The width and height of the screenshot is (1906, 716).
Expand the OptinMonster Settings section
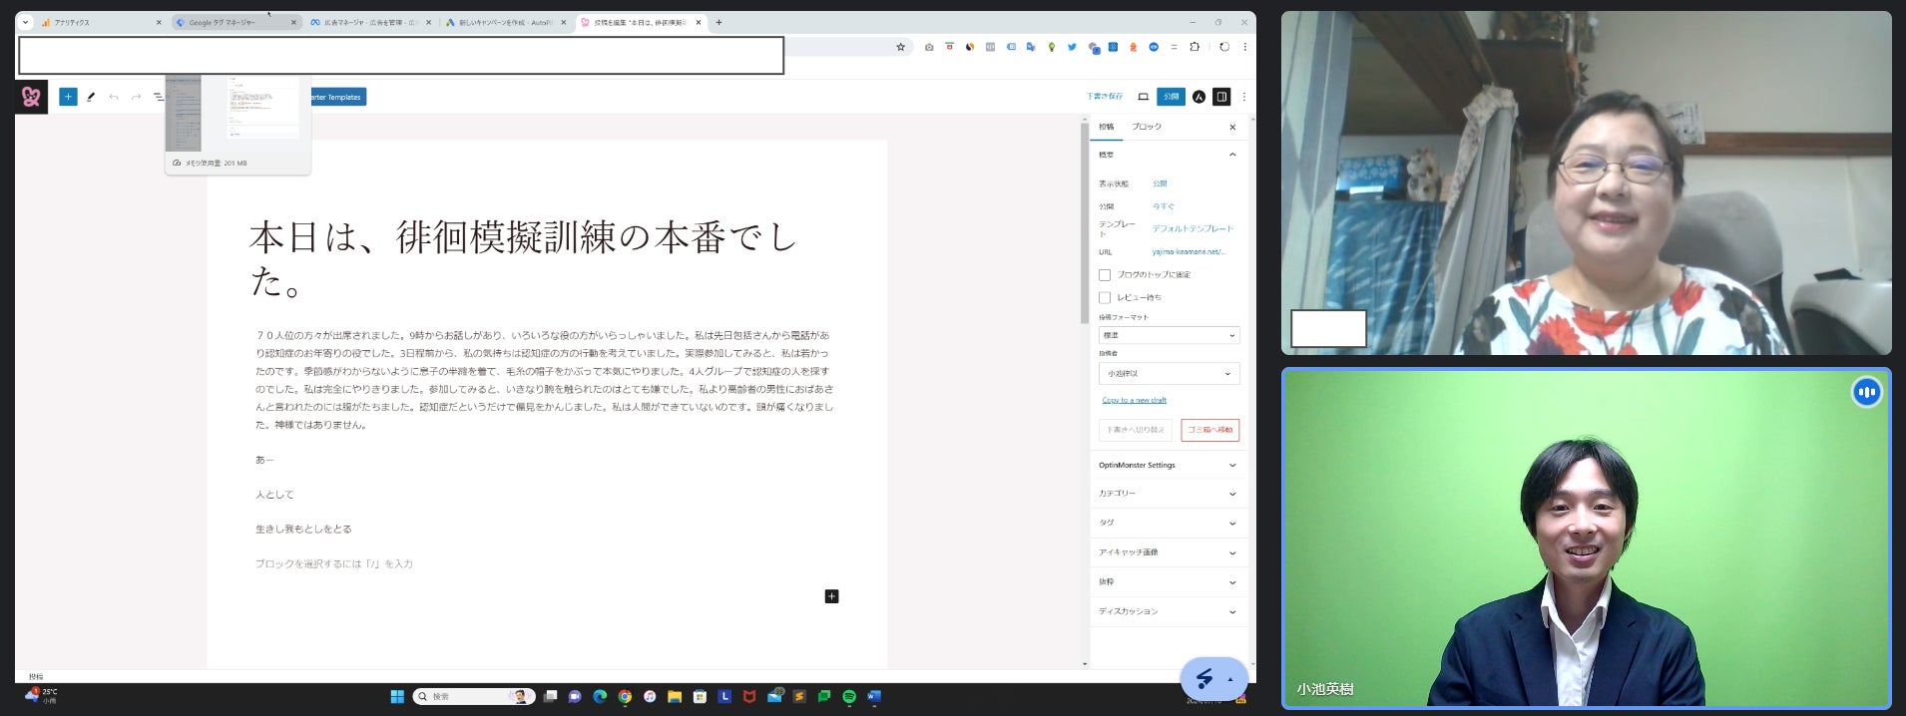click(1169, 465)
